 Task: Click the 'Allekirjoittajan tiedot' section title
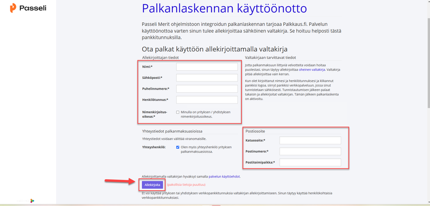tap(161, 58)
